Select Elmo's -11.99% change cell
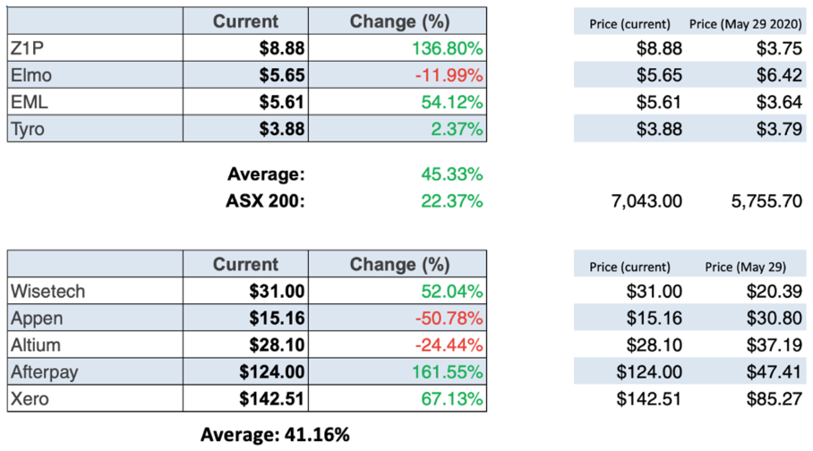The width and height of the screenshot is (813, 451). (x=449, y=75)
